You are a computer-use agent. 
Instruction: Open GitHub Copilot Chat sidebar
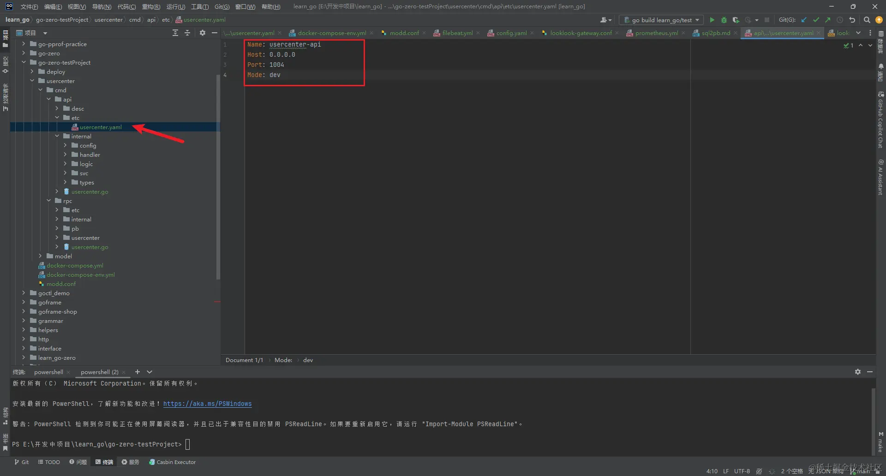click(881, 120)
